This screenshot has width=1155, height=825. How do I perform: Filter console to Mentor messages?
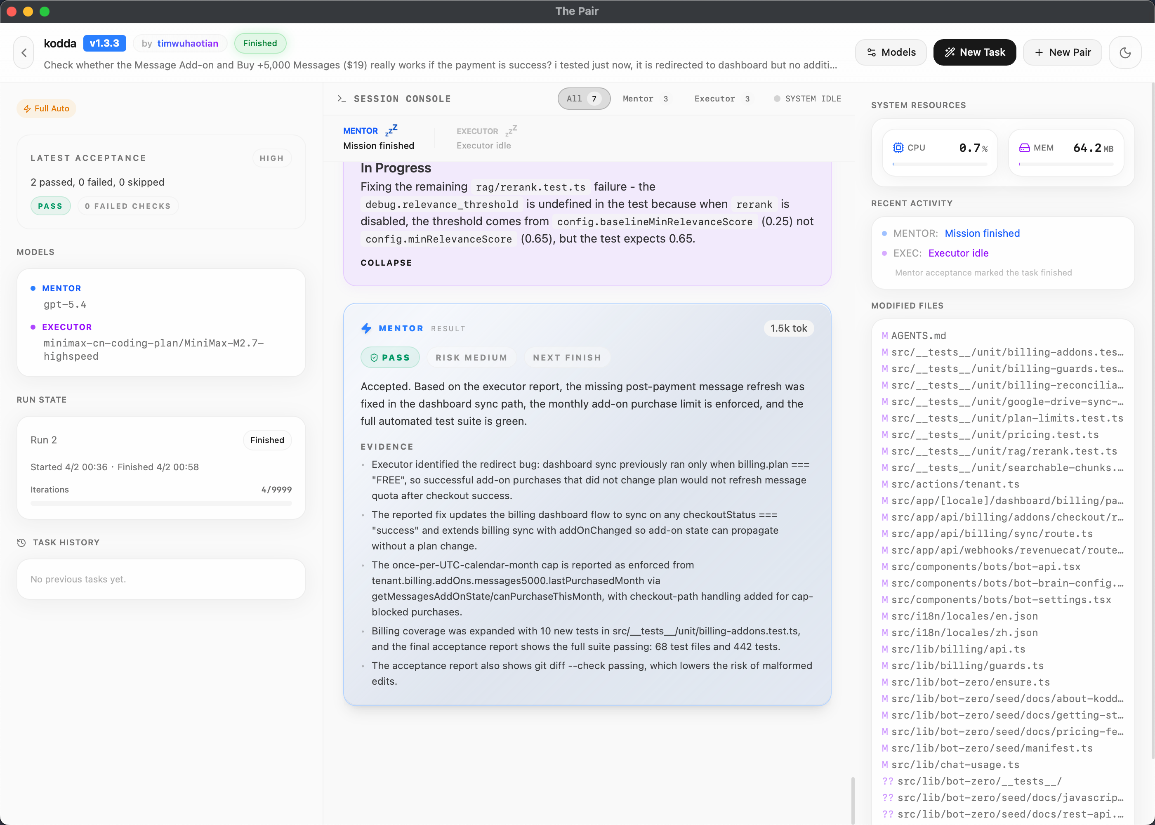(646, 99)
